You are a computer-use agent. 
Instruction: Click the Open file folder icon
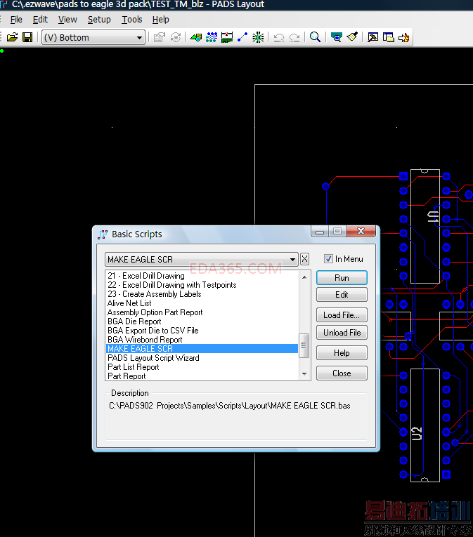13,37
